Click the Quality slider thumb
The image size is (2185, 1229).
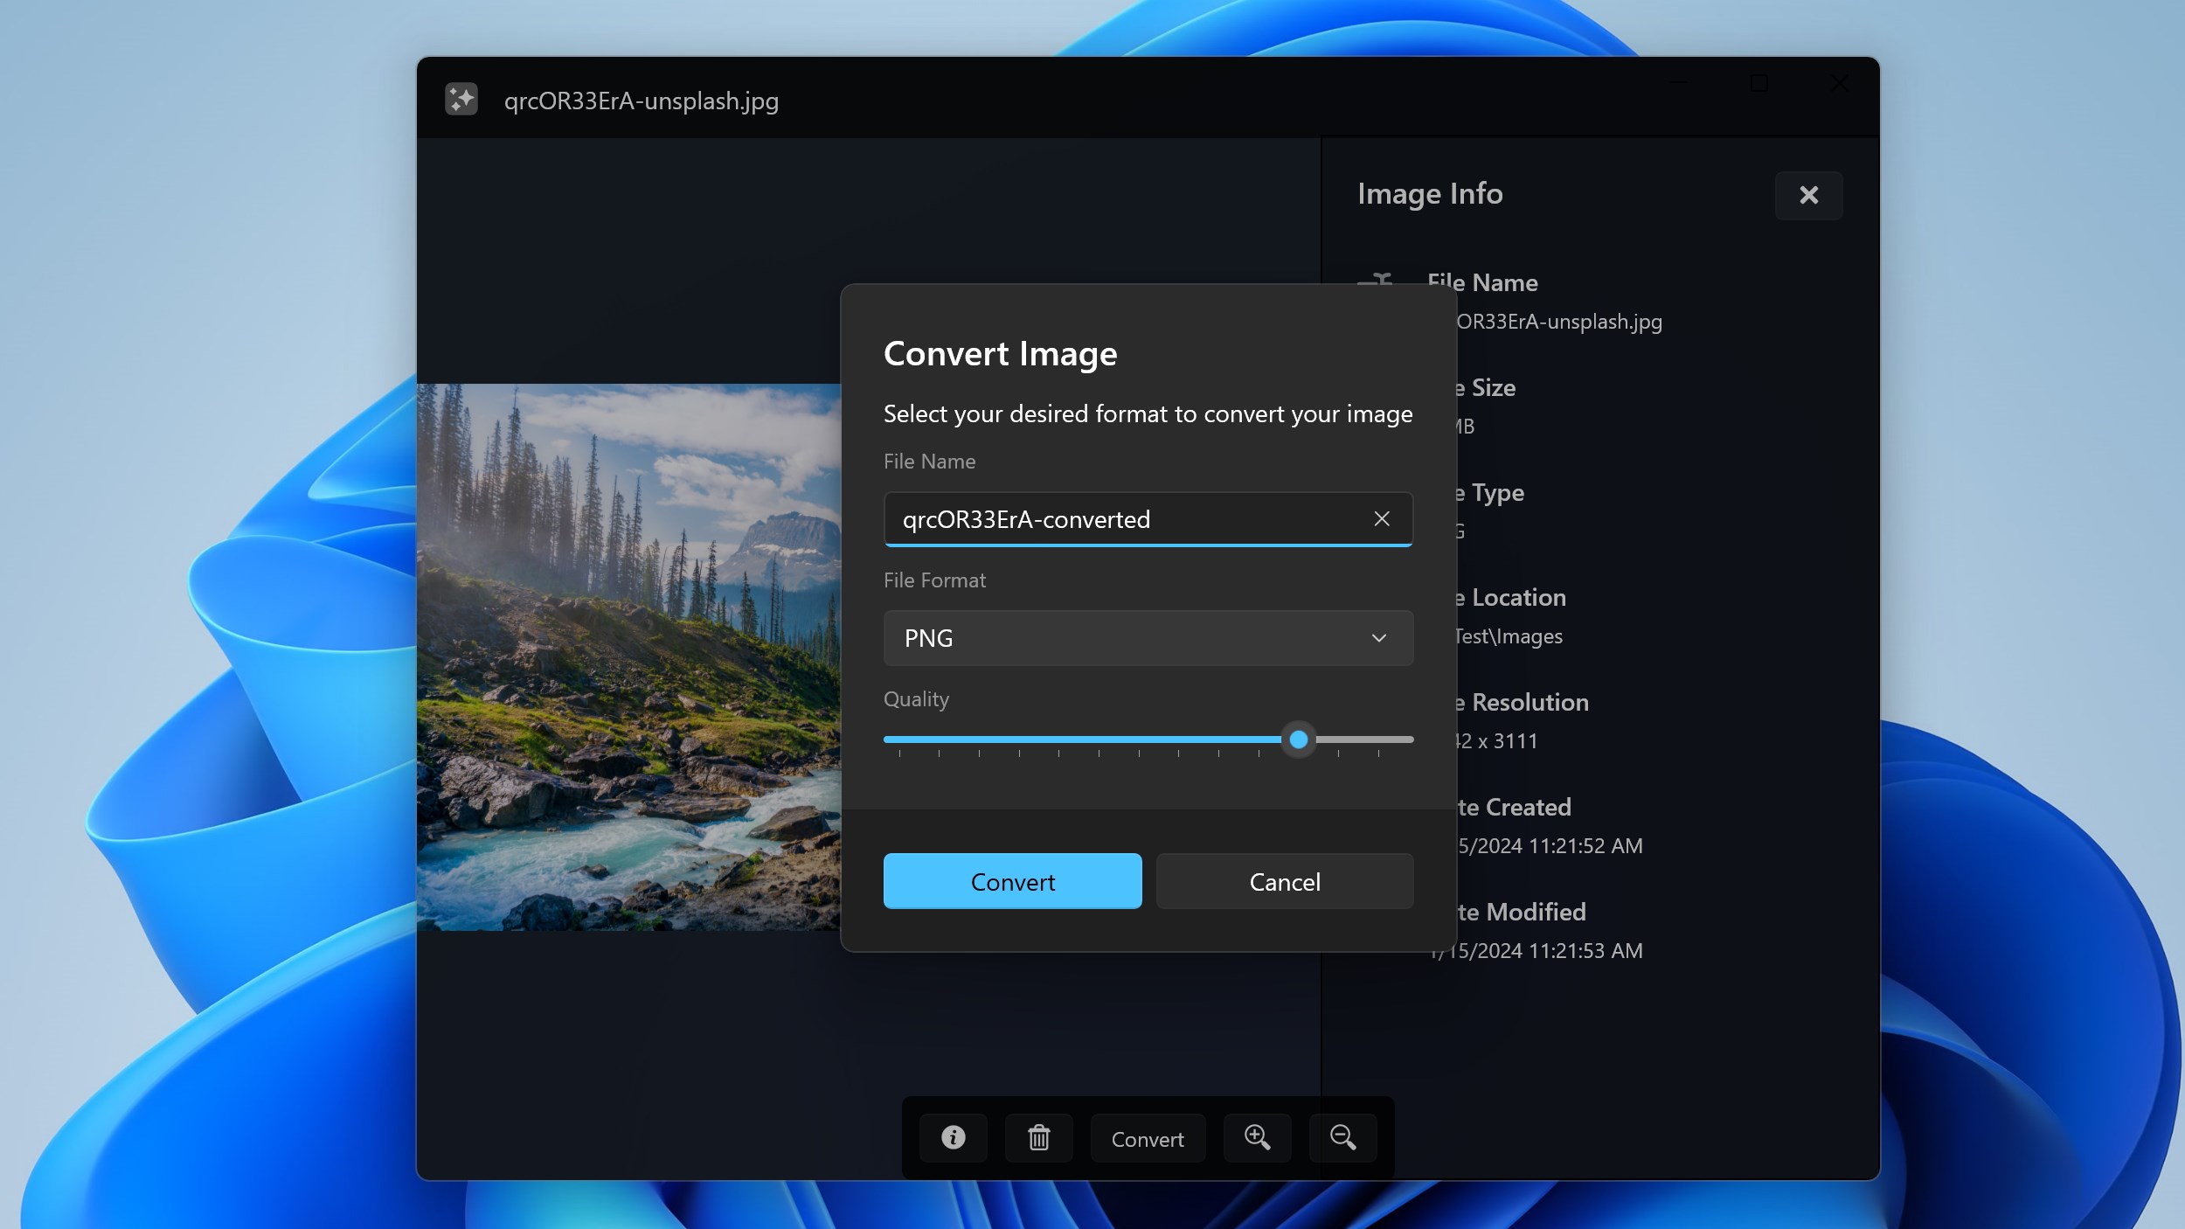(1299, 739)
